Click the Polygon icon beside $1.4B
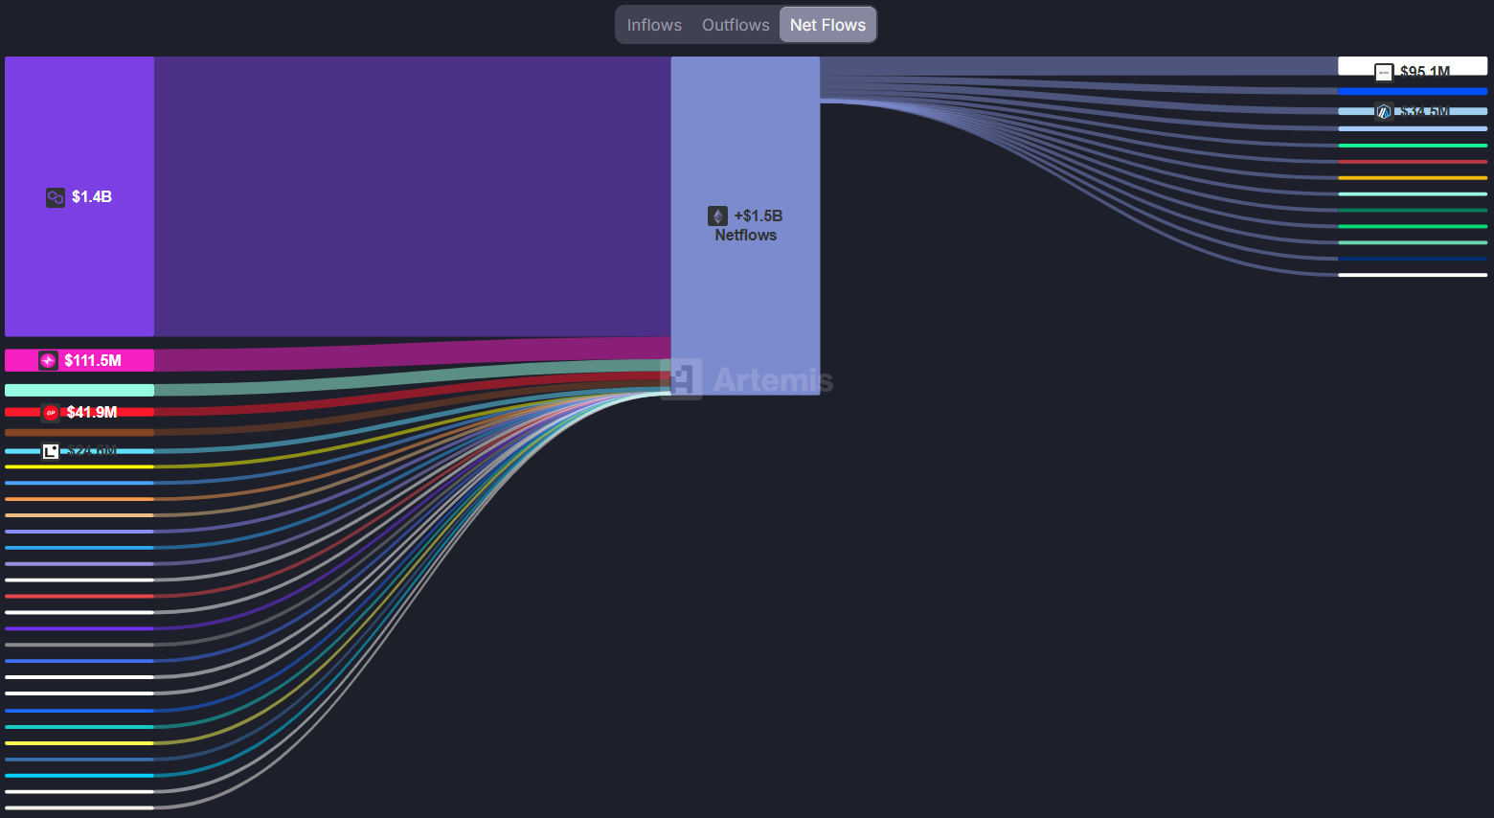1494x818 pixels. pyautogui.click(x=56, y=197)
